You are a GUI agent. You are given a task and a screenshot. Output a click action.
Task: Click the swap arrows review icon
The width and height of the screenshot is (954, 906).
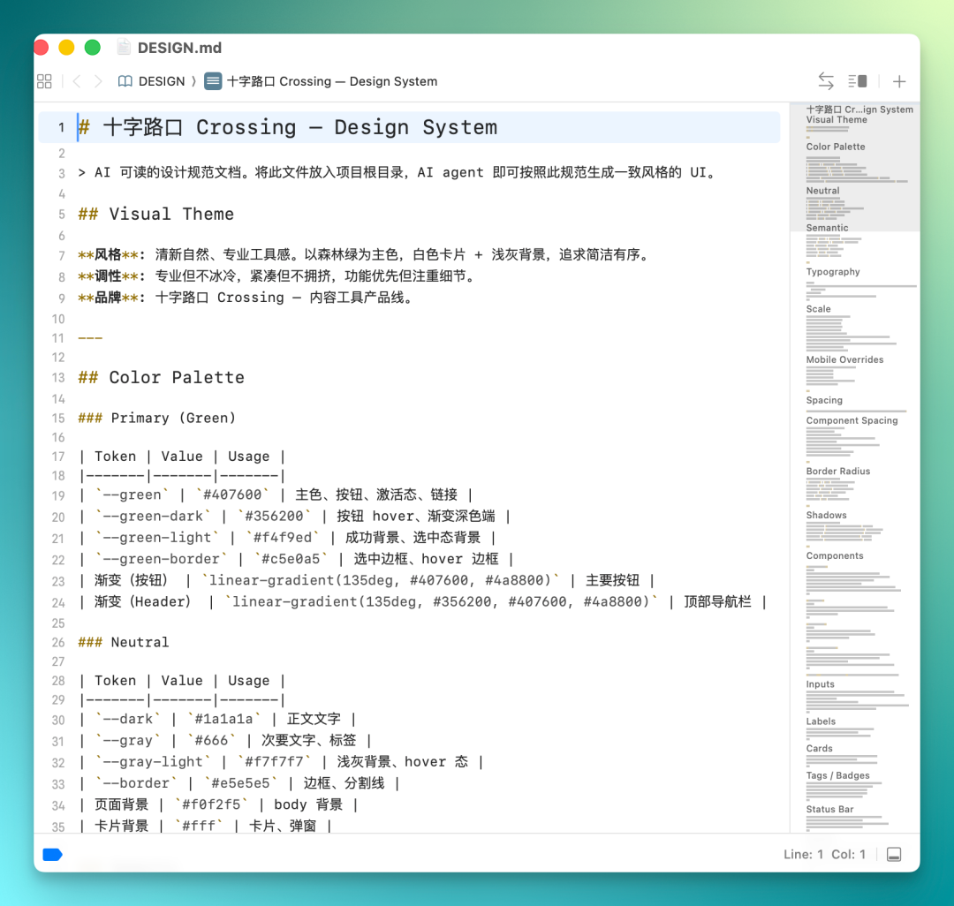pos(826,81)
